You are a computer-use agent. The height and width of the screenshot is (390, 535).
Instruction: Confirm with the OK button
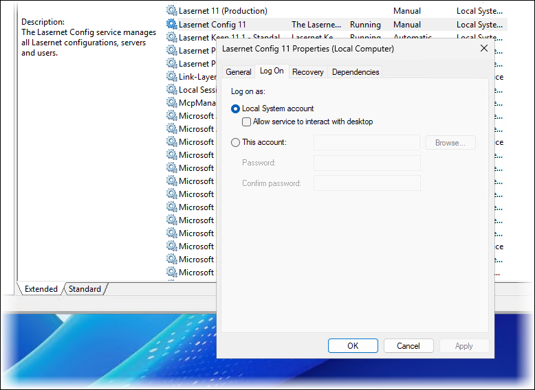pos(353,346)
